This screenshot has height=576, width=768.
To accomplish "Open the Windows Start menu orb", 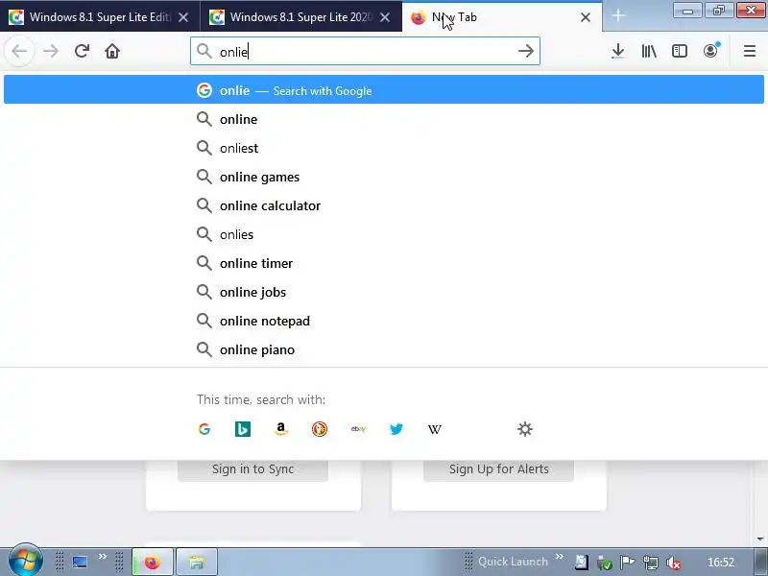I will 26,561.
